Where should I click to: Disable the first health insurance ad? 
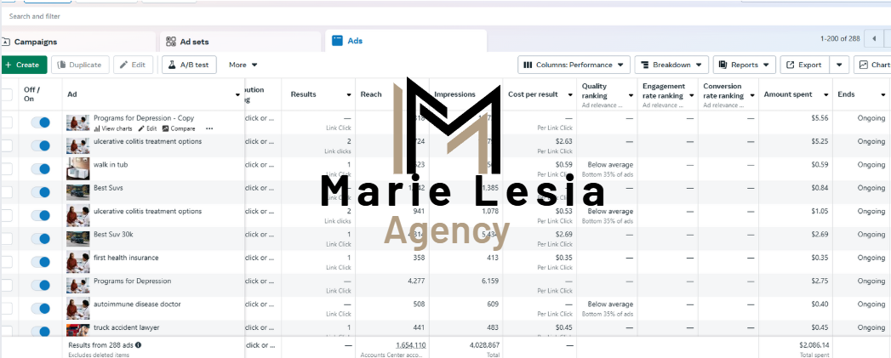[x=40, y=262]
